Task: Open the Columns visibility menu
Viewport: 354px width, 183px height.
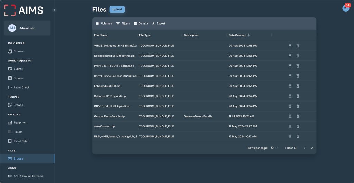Action: pyautogui.click(x=104, y=23)
